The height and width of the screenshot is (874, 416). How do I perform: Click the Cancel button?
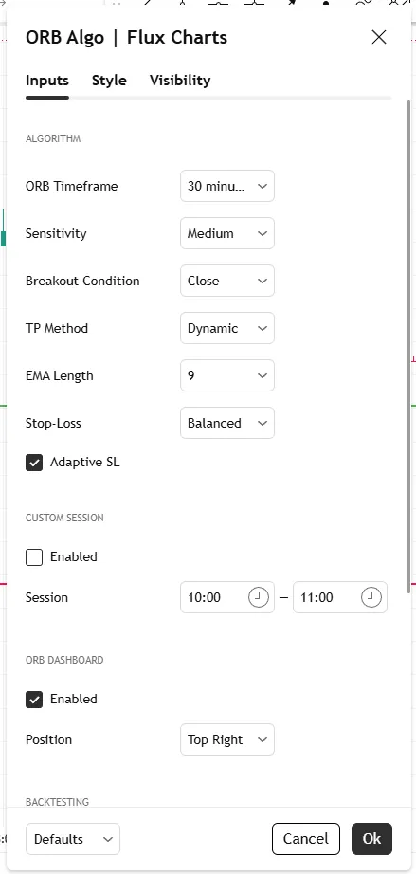pyautogui.click(x=306, y=839)
